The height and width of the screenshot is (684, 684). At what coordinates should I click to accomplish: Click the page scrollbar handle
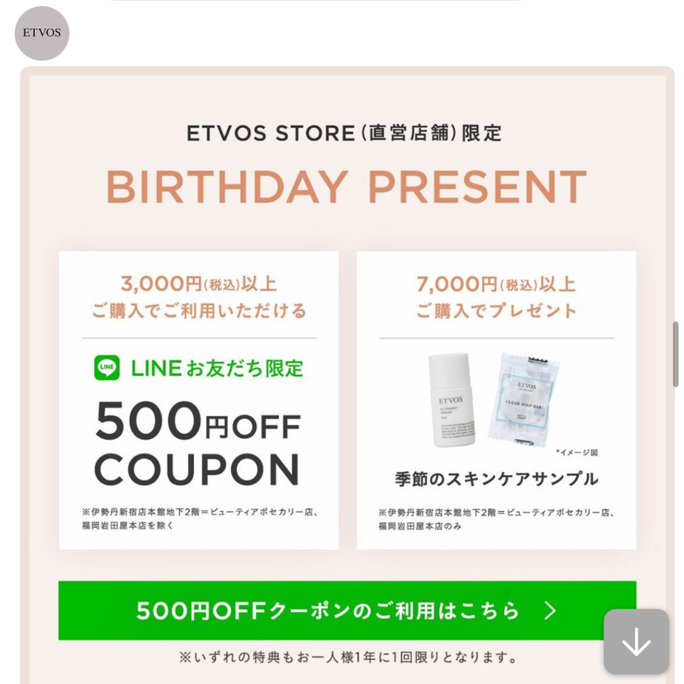tap(676, 354)
